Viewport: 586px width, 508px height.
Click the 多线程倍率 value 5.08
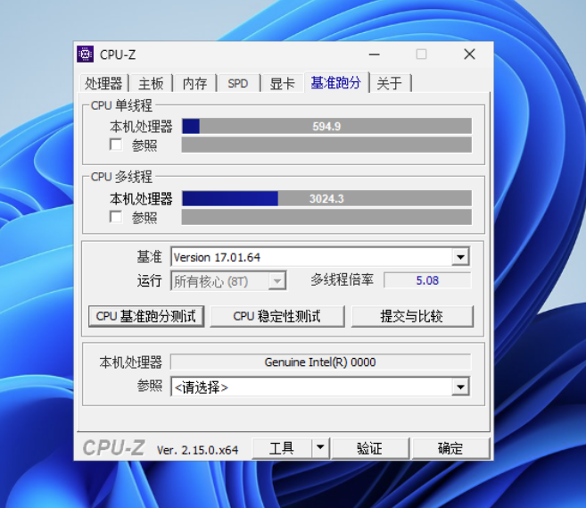pyautogui.click(x=427, y=280)
